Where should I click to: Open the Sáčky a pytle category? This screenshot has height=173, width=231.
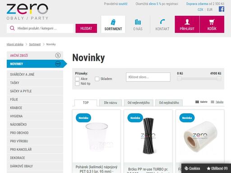(35, 91)
